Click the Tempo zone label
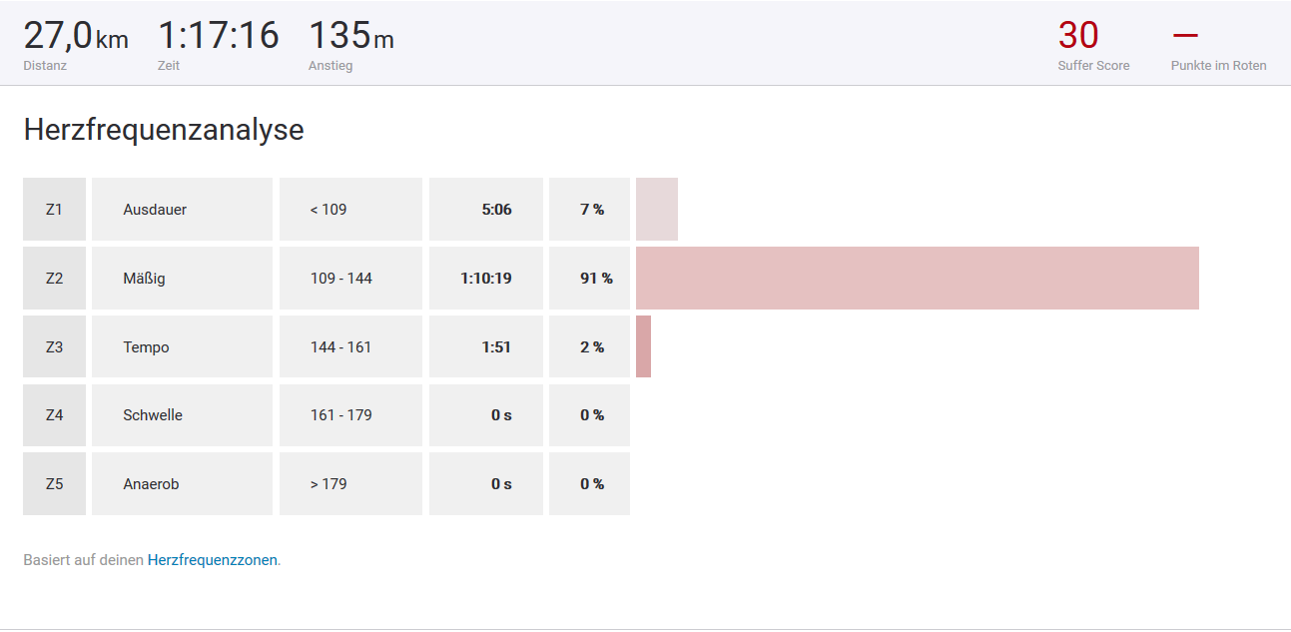This screenshot has width=1291, height=632. coord(147,347)
